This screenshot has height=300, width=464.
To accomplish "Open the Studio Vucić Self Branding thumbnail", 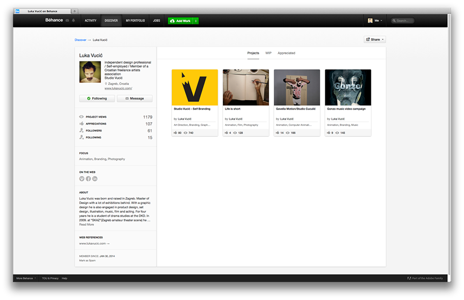I will [x=195, y=87].
